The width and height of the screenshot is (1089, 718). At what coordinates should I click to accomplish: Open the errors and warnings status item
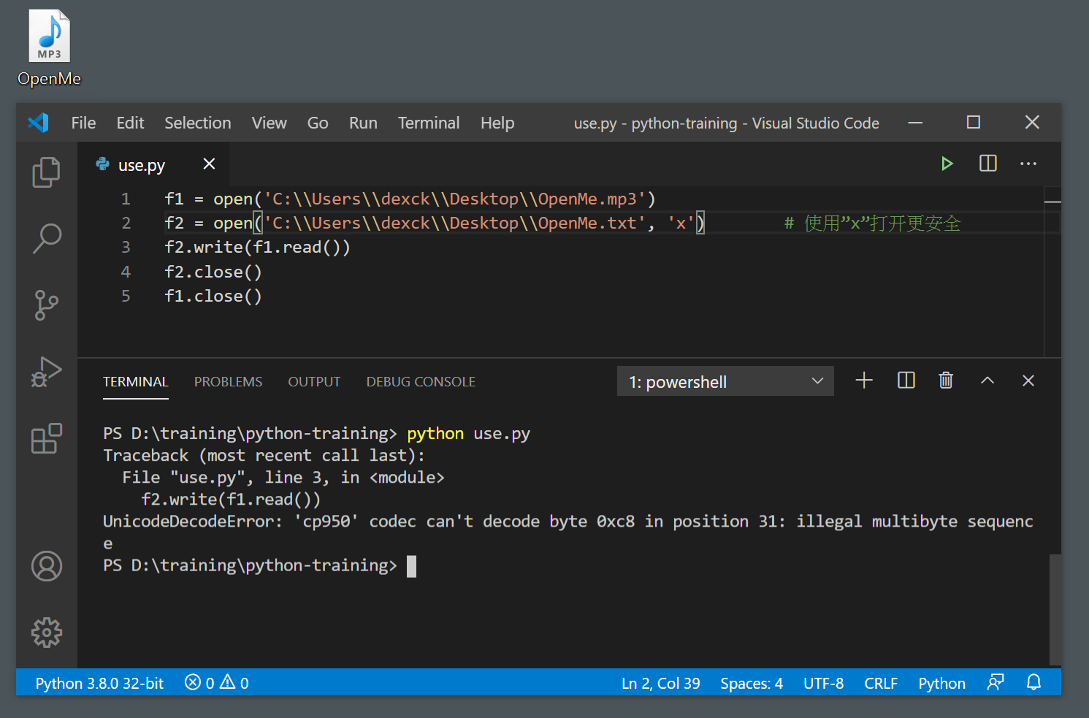(217, 683)
